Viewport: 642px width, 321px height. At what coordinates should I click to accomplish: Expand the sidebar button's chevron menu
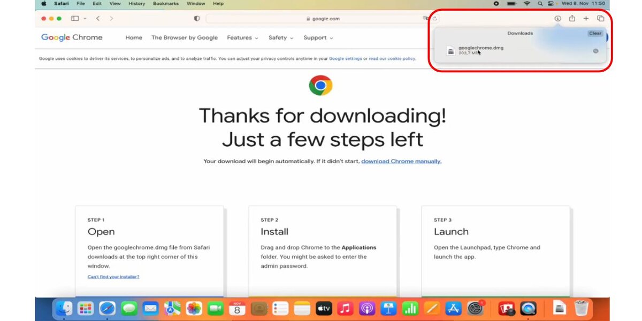(x=85, y=18)
